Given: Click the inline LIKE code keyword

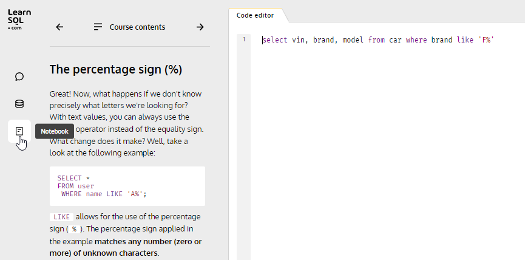Looking at the screenshot, I should 62,217.
